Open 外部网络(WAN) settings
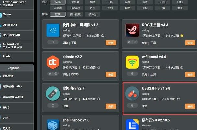197x130 pixels. [17, 97]
